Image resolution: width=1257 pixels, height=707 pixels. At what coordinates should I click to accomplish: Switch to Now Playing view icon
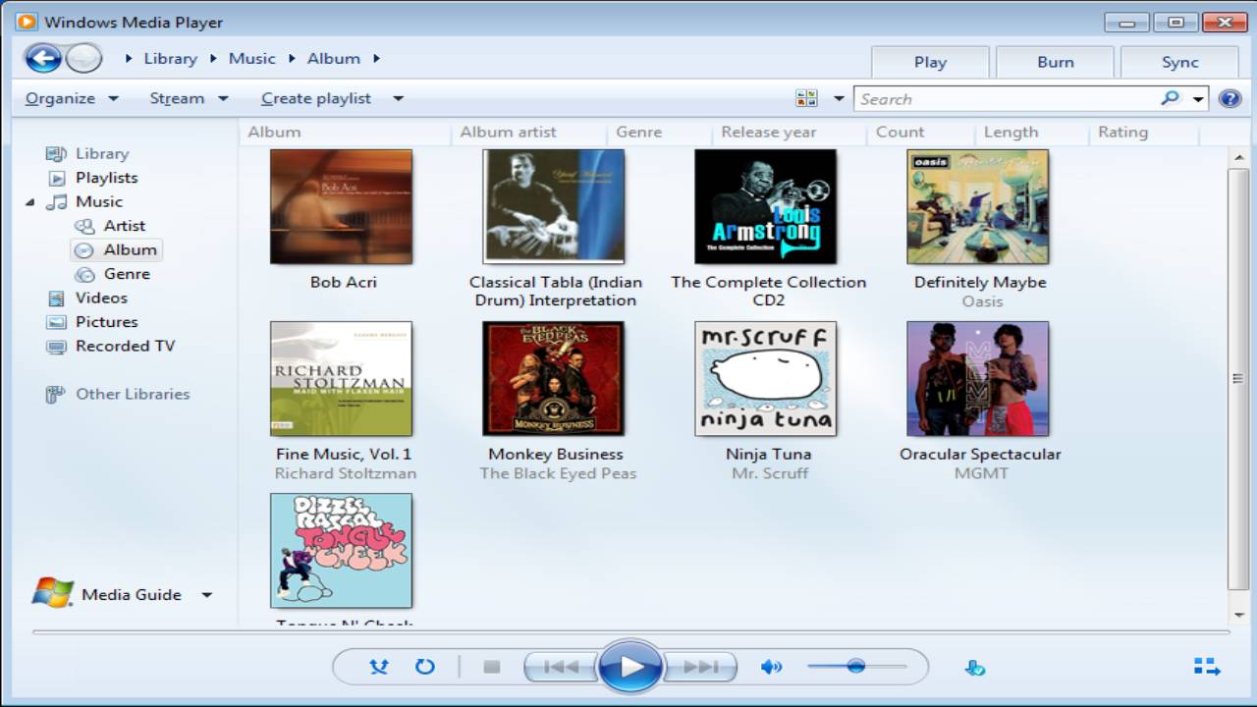1207,667
